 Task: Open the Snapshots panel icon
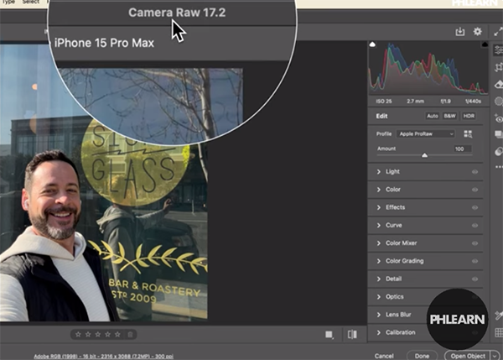[499, 134]
